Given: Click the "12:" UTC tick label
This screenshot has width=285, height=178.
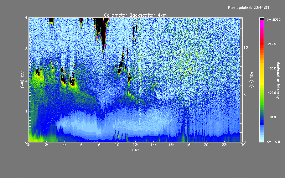Looking at the screenshot, I should tap(136, 145).
